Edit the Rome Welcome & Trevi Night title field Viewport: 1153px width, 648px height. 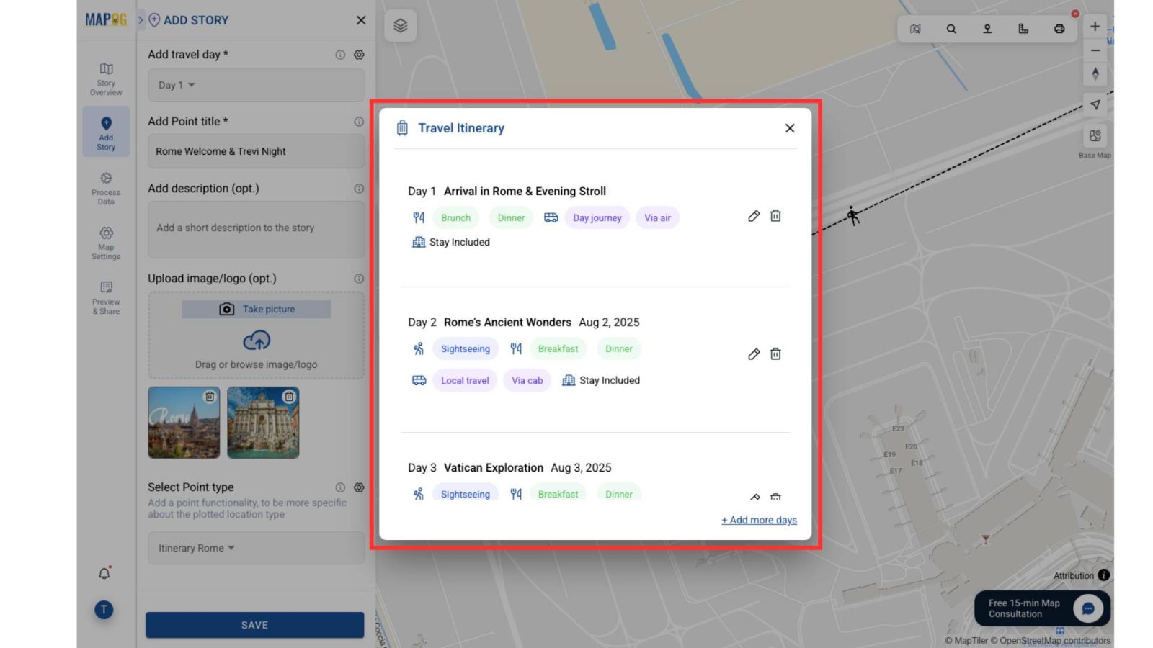[256, 151]
